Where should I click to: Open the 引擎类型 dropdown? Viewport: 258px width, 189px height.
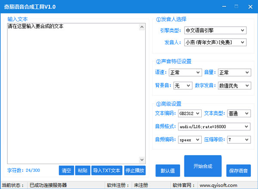(215, 30)
